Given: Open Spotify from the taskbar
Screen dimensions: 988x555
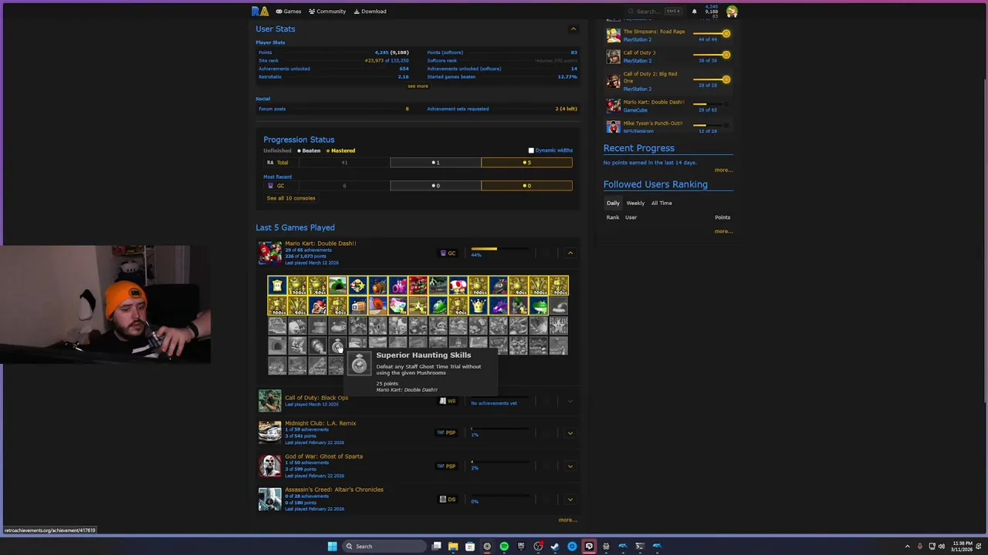Looking at the screenshot, I should 504,547.
